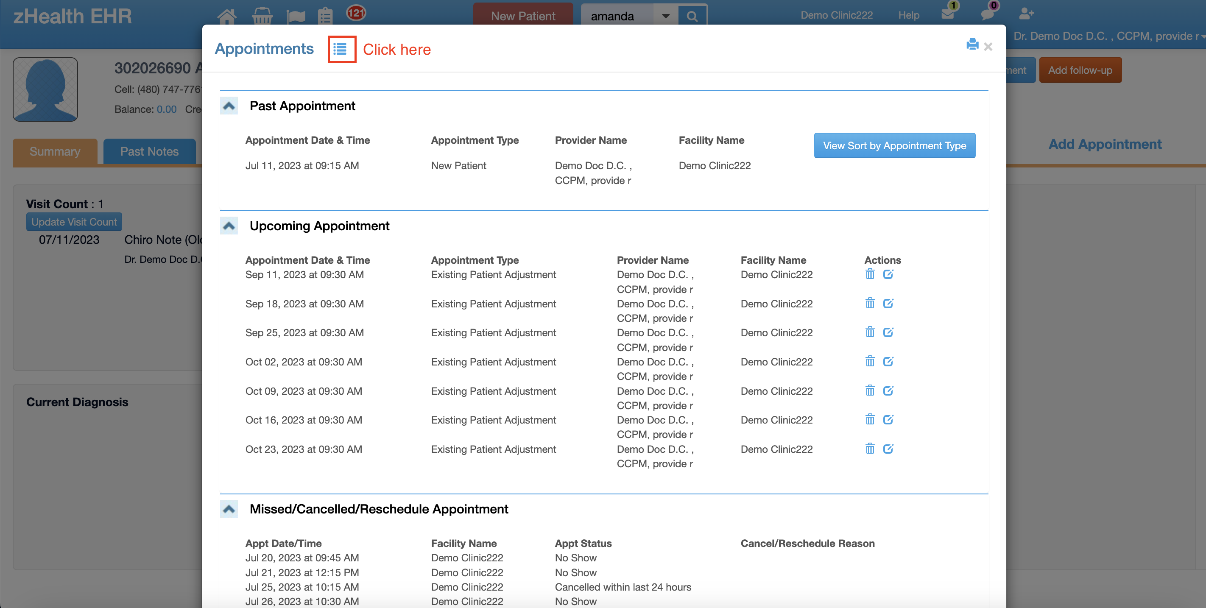
Task: Delete the Sep 25, 2023 appointment
Action: coord(870,332)
